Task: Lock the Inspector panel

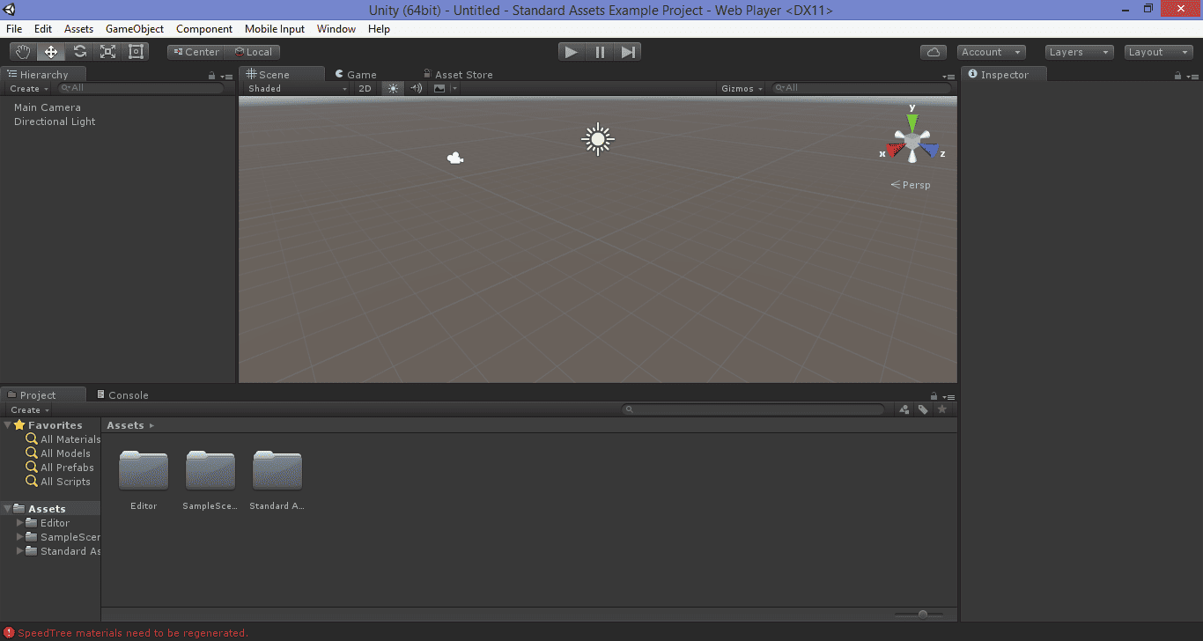Action: point(1177,76)
